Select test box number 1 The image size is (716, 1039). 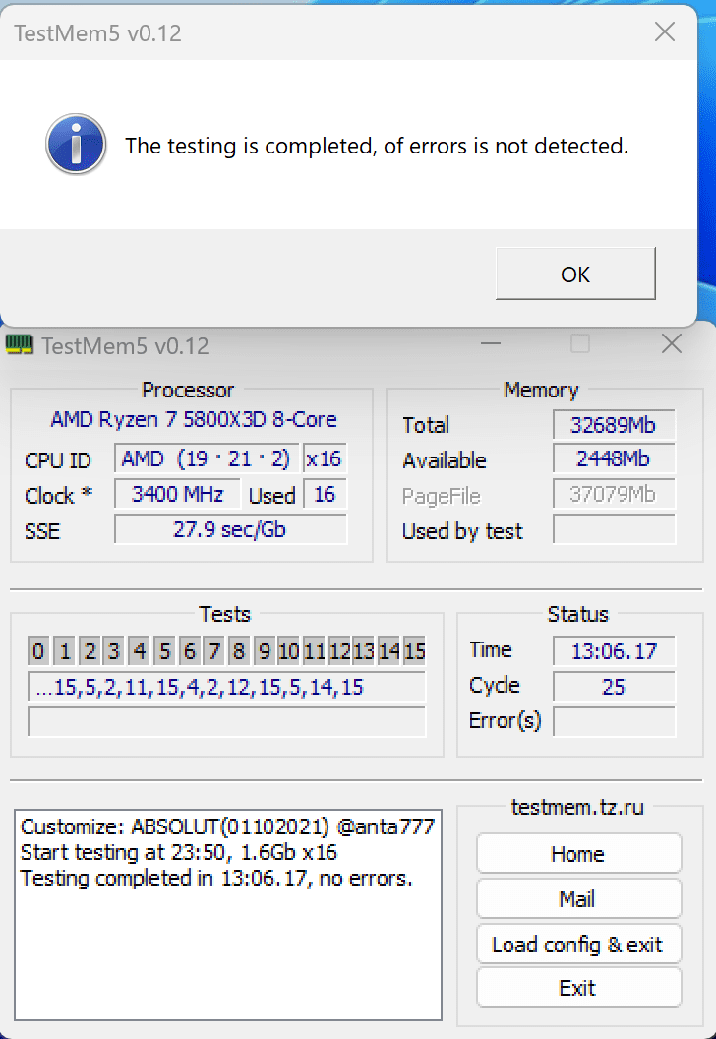[x=64, y=651]
